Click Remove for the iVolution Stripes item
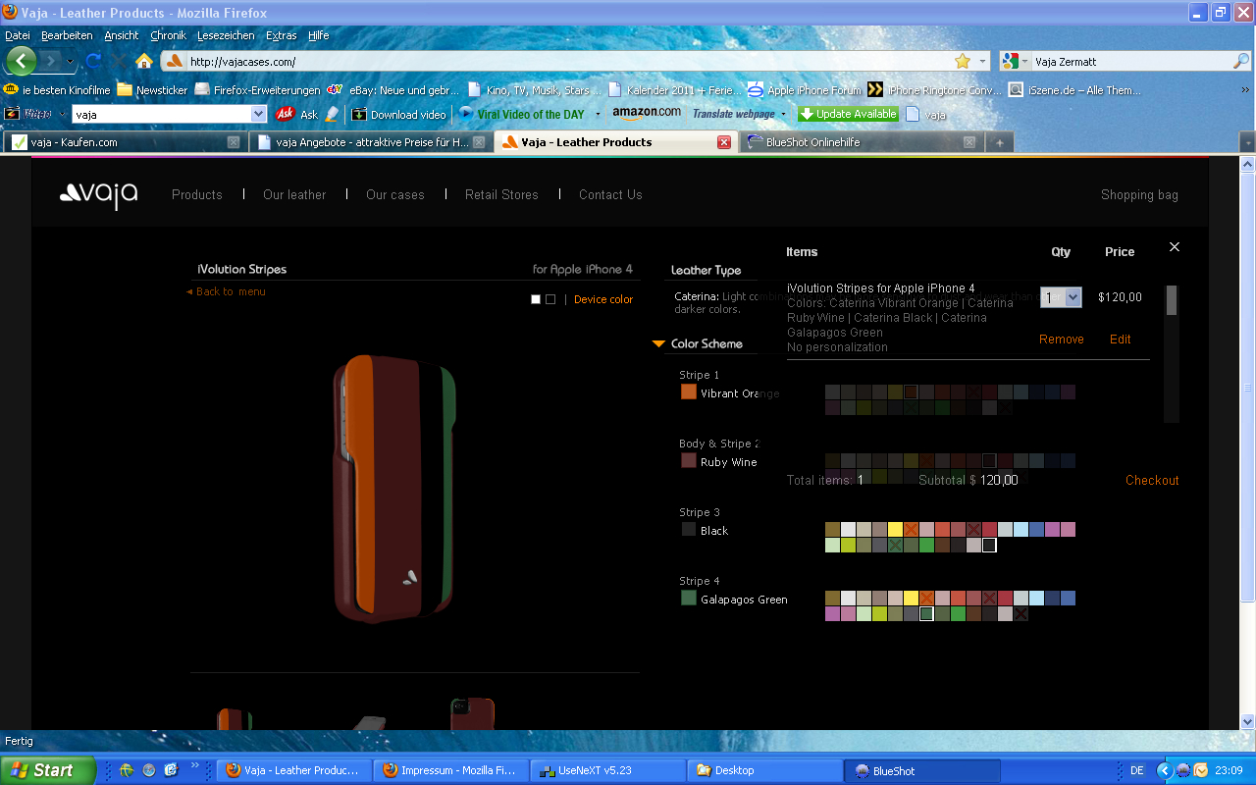This screenshot has height=785, width=1256. (1061, 340)
